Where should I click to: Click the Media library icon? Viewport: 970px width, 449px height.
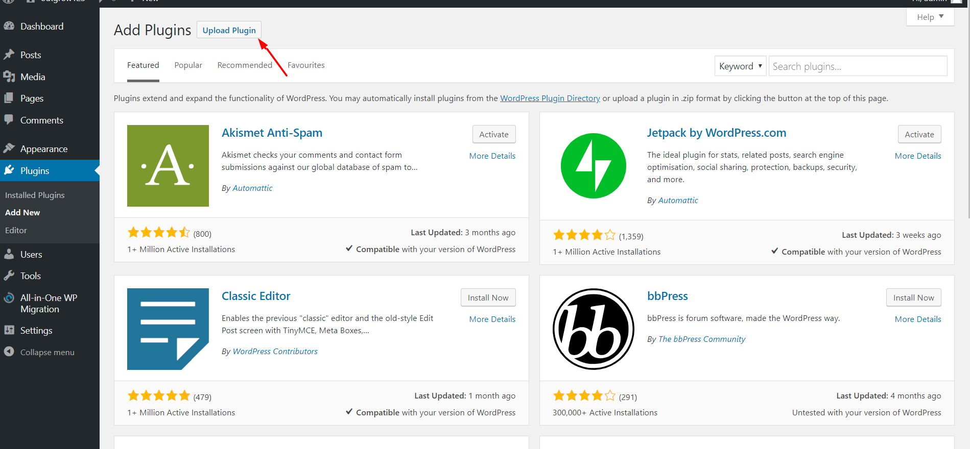9,77
